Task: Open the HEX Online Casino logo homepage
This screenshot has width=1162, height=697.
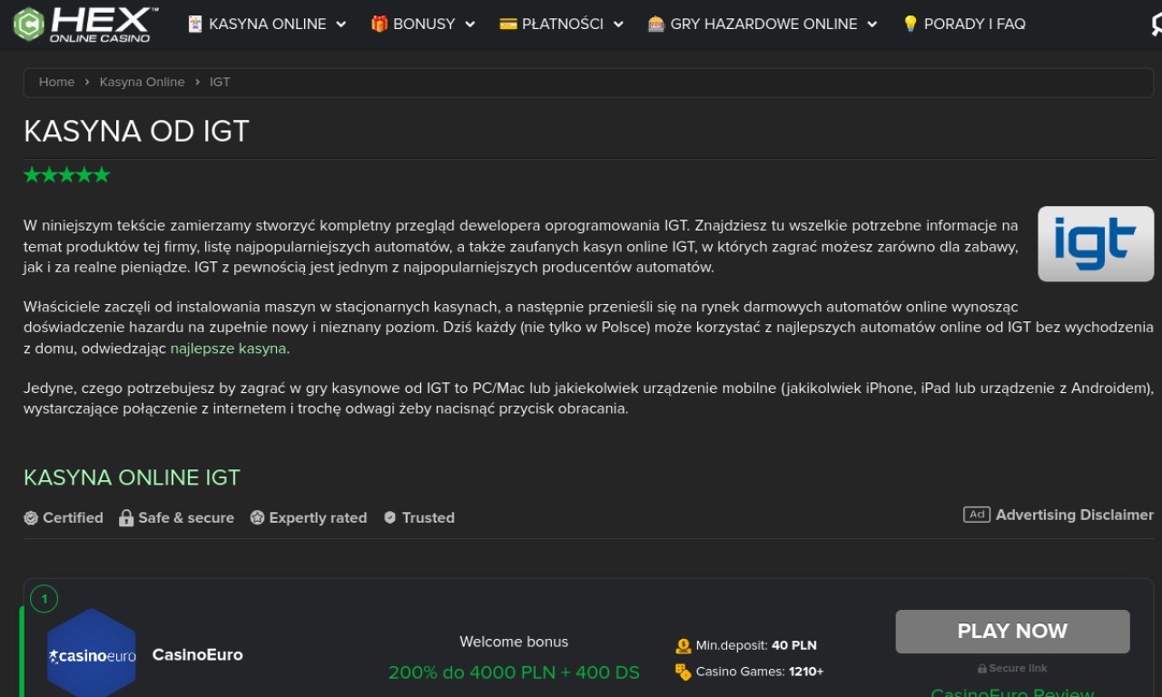Action: click(85, 25)
